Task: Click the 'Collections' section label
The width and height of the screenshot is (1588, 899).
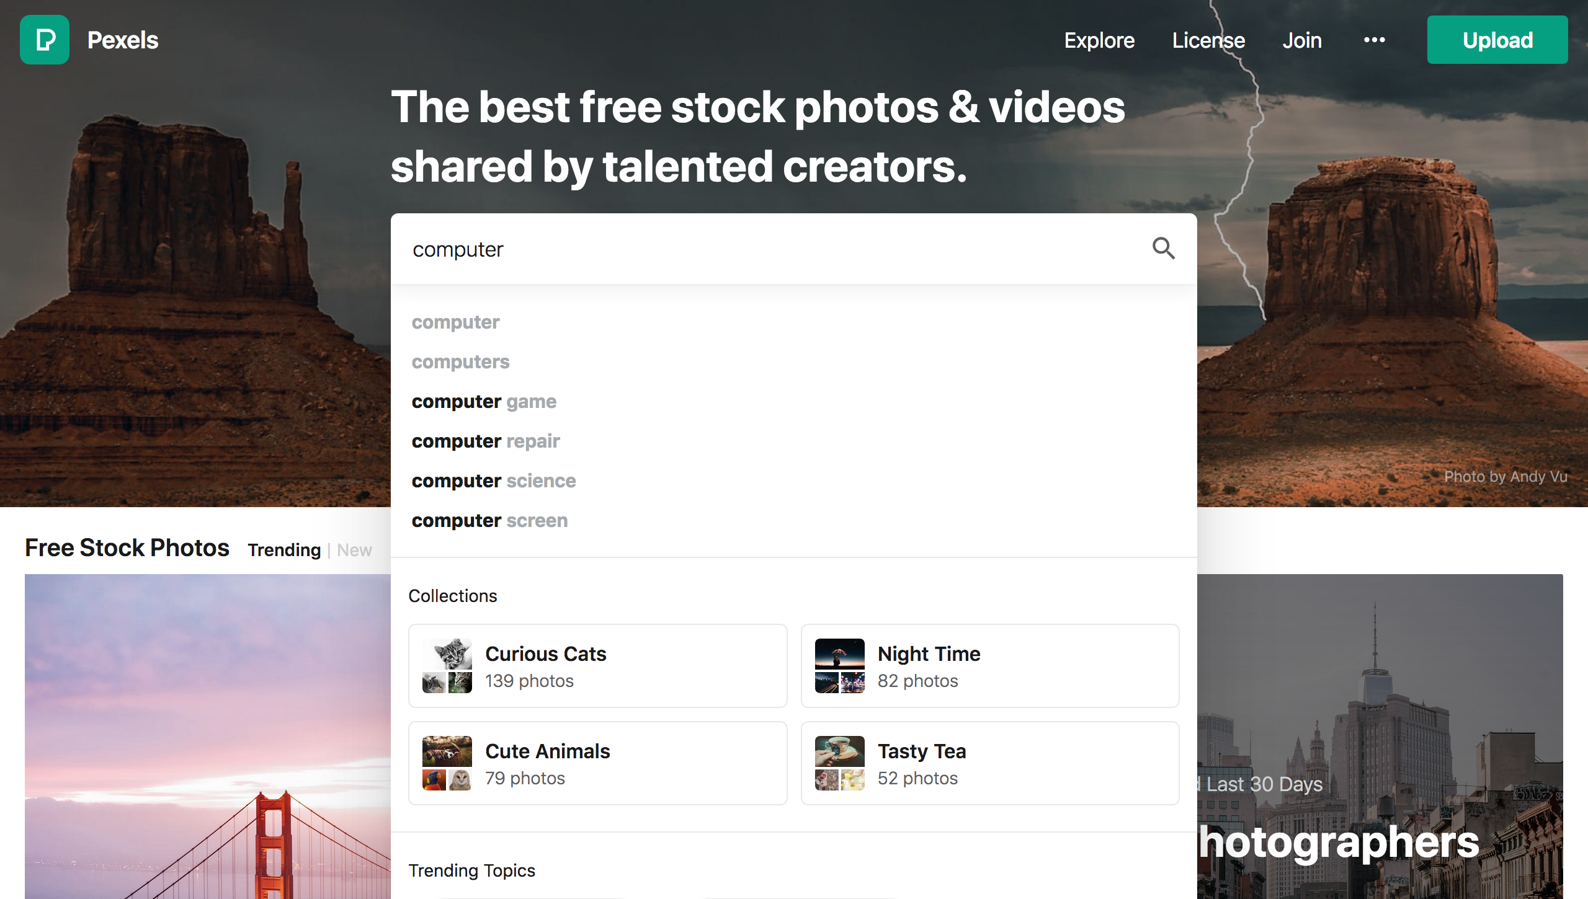Action: 453,596
